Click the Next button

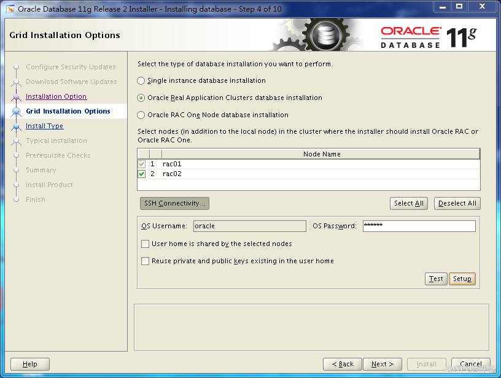(383, 364)
